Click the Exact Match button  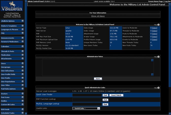[x=116, y=95]
